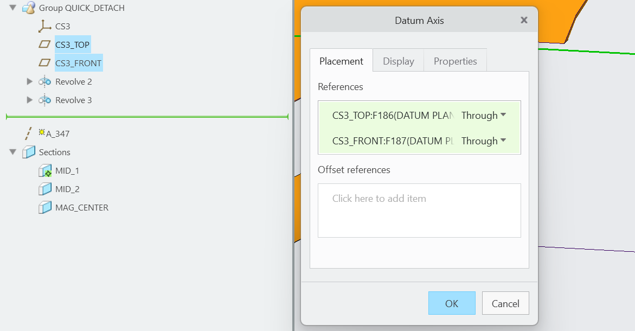Click the datum plane icon beside CS3_TOP
Screen dimensions: 635x331
click(x=44, y=44)
